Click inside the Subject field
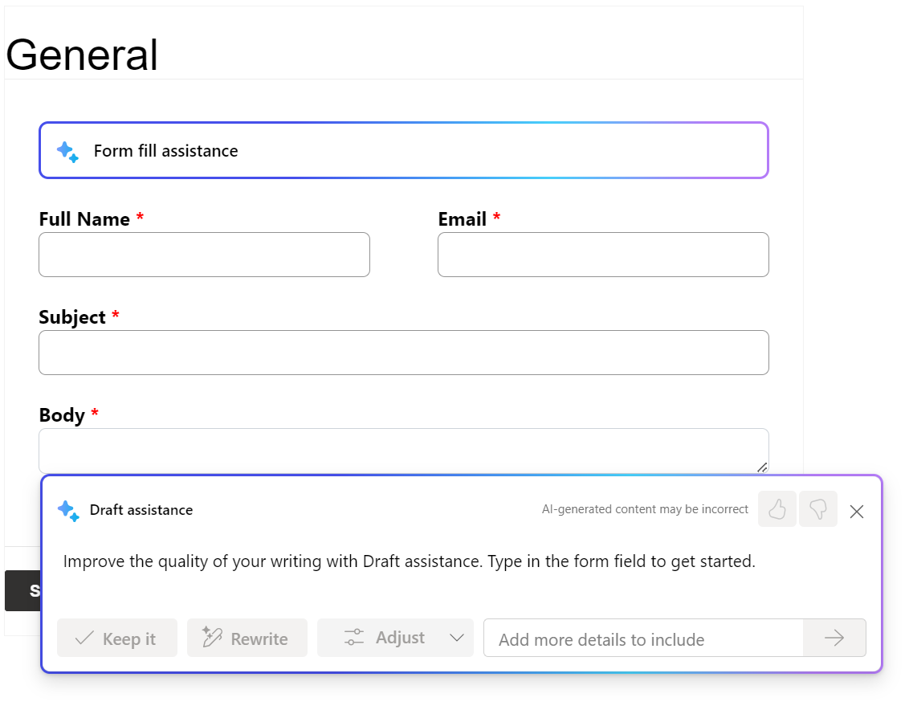Image resolution: width=909 pixels, height=710 pixels. (x=404, y=352)
